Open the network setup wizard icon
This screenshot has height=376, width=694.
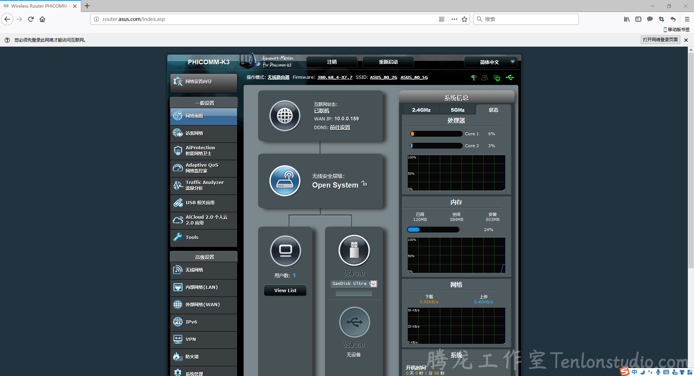(177, 82)
